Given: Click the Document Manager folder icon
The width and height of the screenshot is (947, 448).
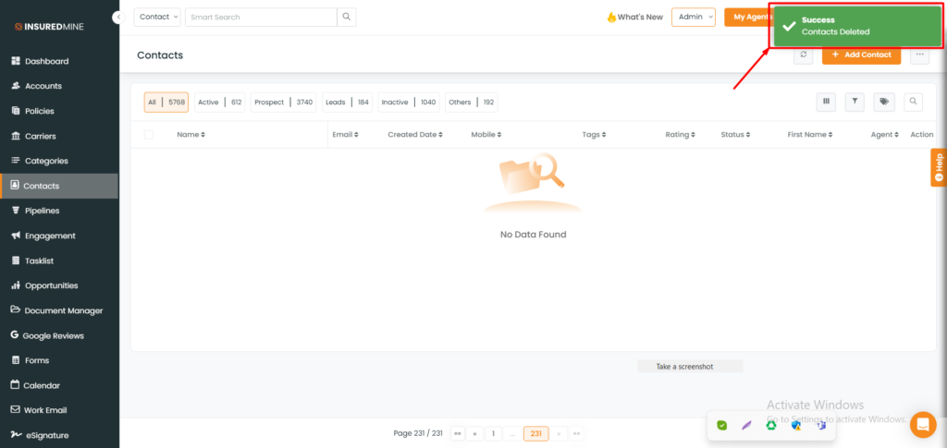Looking at the screenshot, I should [16, 310].
